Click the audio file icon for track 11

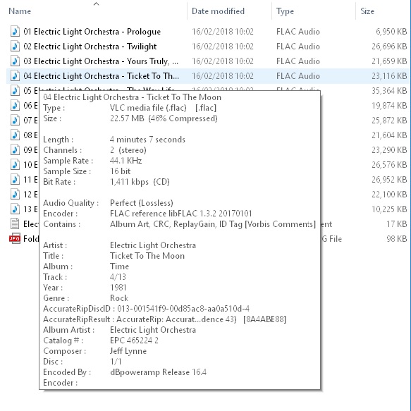tap(15, 180)
